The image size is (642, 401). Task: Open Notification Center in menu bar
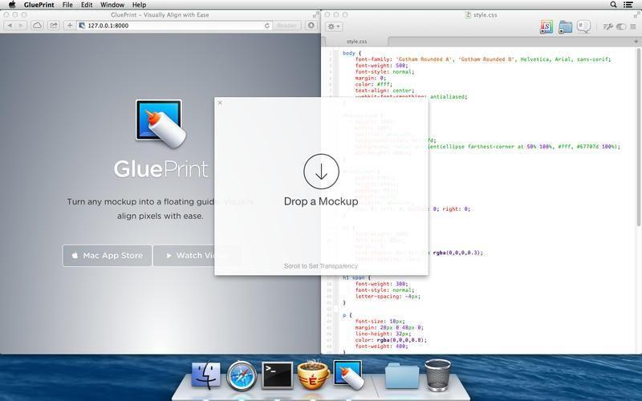628,5
